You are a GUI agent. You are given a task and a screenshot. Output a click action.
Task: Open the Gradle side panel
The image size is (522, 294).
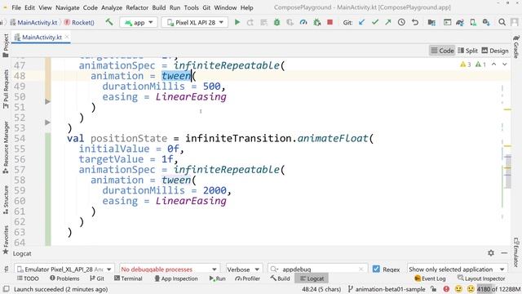point(516,47)
